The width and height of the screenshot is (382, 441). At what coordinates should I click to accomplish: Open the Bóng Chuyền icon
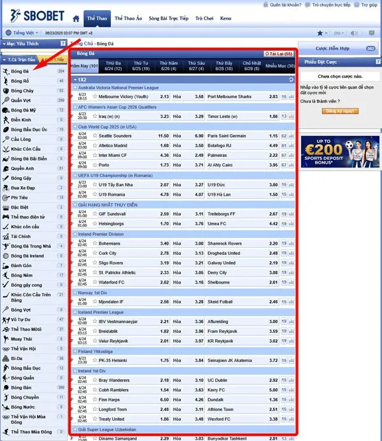[6, 398]
